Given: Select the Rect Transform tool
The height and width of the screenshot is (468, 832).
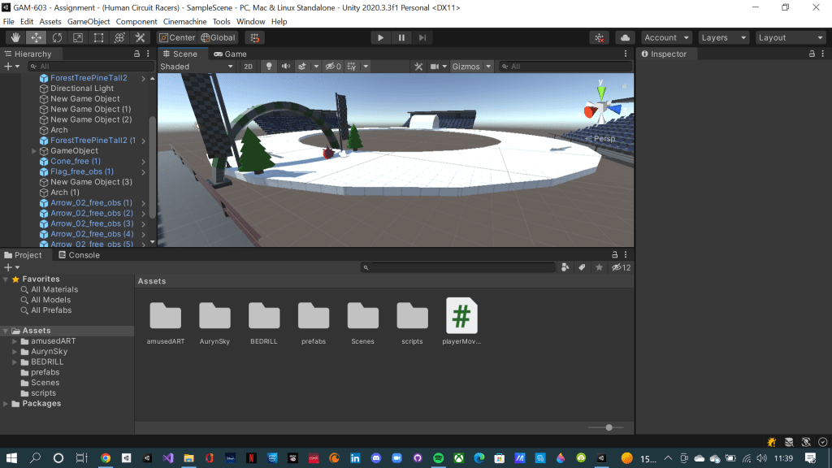Looking at the screenshot, I should coord(98,37).
